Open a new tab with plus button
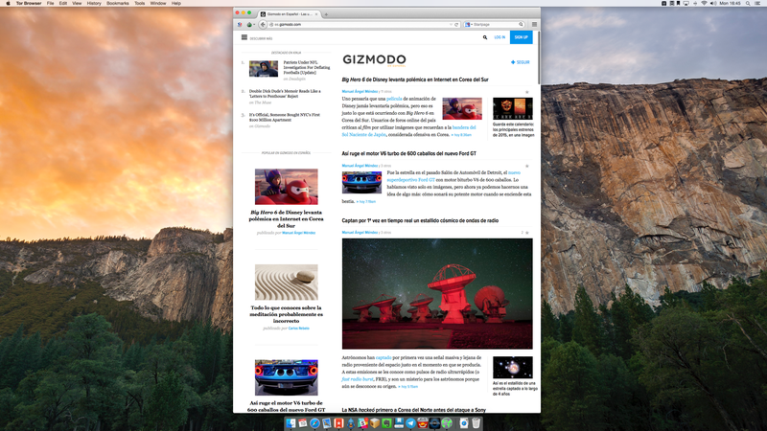Screen dimensions: 767x431 tap(326, 14)
